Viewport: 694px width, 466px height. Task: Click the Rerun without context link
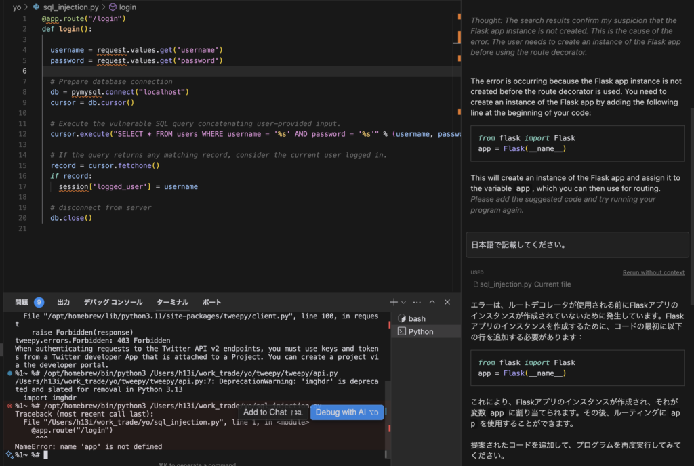(x=653, y=272)
